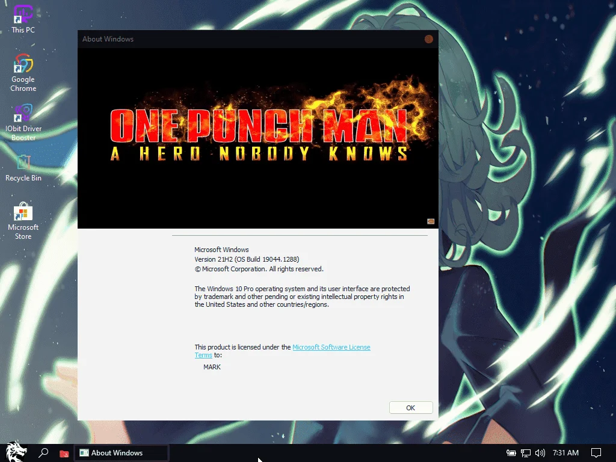The width and height of the screenshot is (616, 462).
Task: Select the IObit Driver Booster shortcut
Action: 23,123
